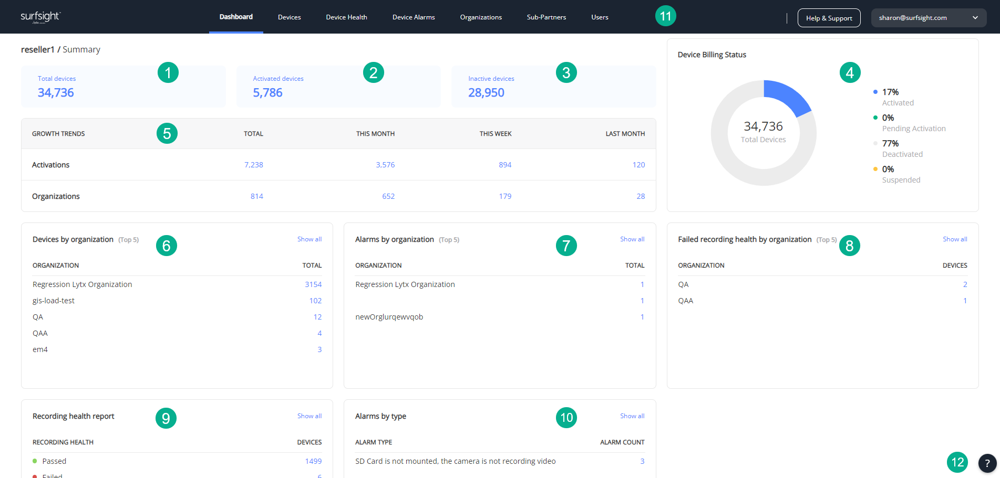Select gis-load-test organization row
The width and height of the screenshot is (1000, 478).
pyautogui.click(x=177, y=301)
